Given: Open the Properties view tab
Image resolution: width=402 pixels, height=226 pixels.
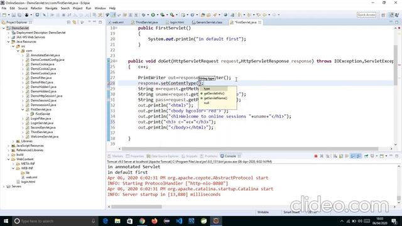Looking at the screenshot, I should click(135, 156).
